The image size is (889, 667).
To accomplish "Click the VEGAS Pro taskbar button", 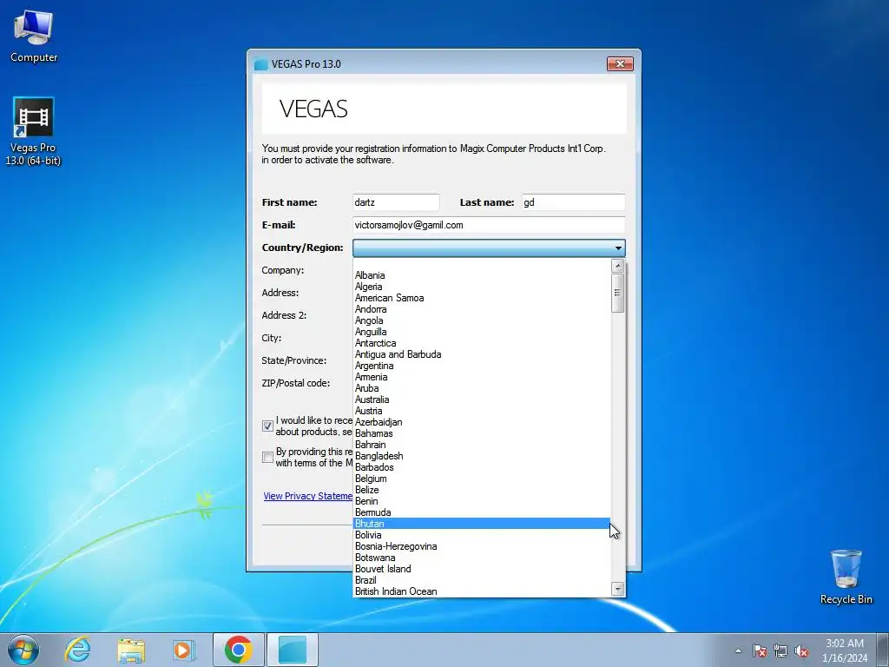I will (293, 650).
